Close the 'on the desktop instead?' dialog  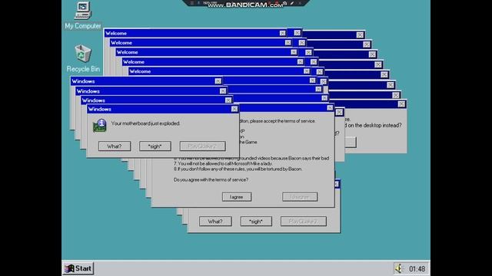(x=401, y=104)
